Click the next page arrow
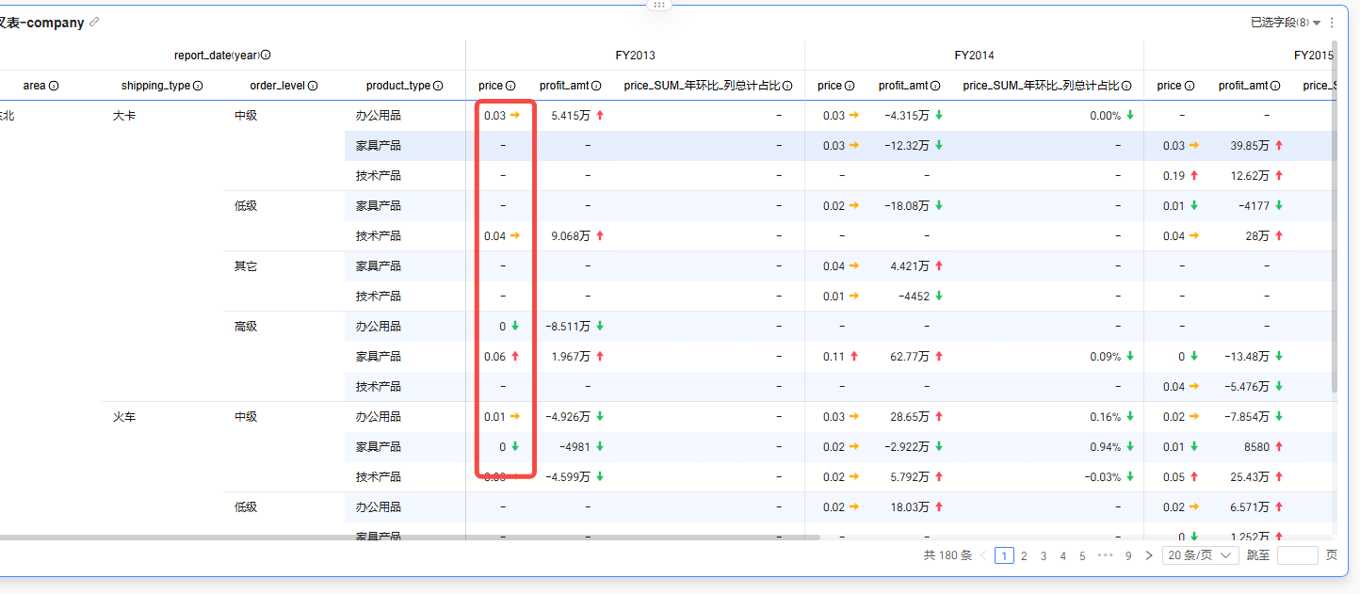The width and height of the screenshot is (1360, 594). (1149, 555)
